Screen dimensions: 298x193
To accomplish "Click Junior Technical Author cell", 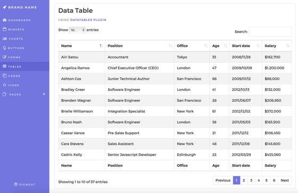I will point(139,79).
